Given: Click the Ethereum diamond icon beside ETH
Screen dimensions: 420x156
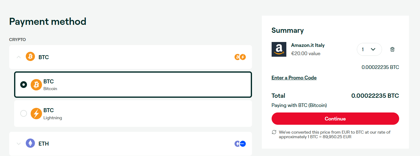Looking at the screenshot, I should pos(30,143).
